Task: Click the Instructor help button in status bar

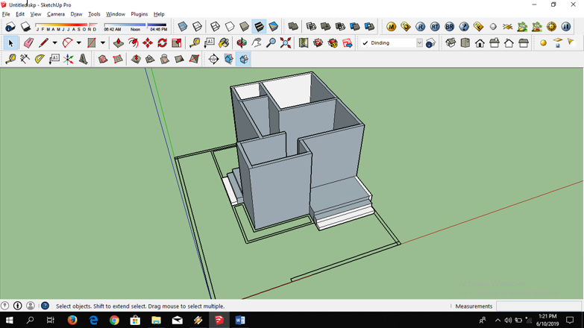Action: [45, 306]
